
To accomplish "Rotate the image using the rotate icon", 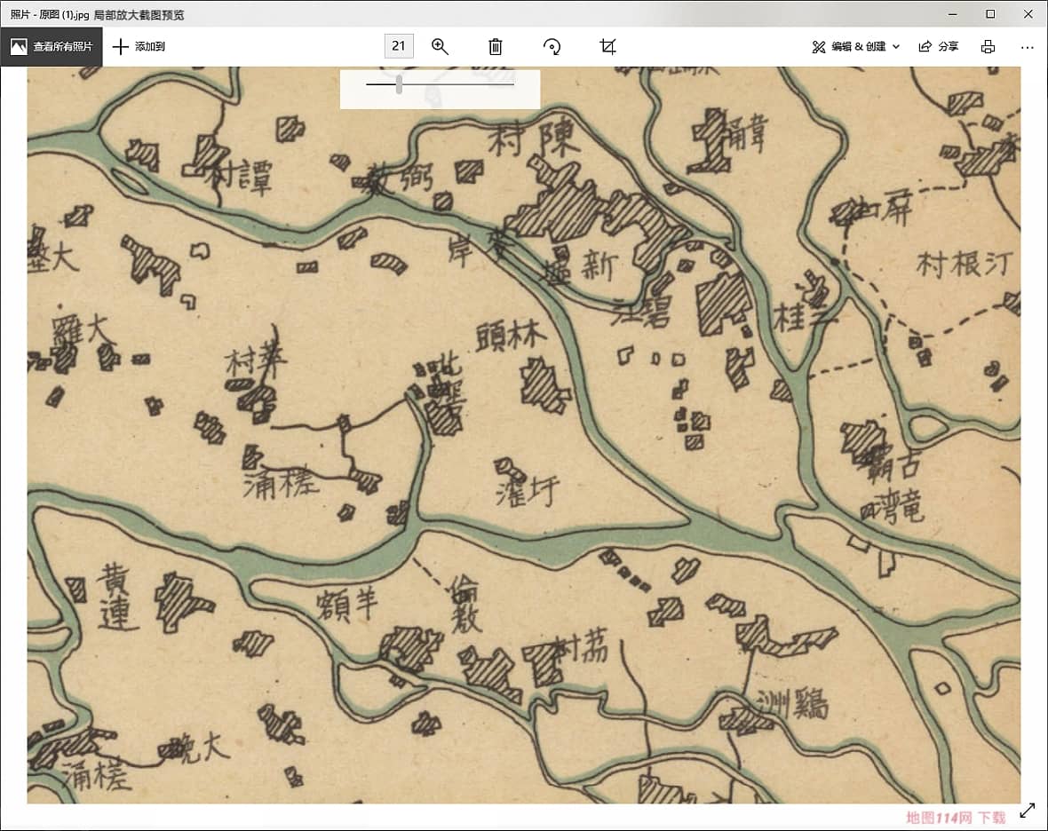I will click(552, 47).
